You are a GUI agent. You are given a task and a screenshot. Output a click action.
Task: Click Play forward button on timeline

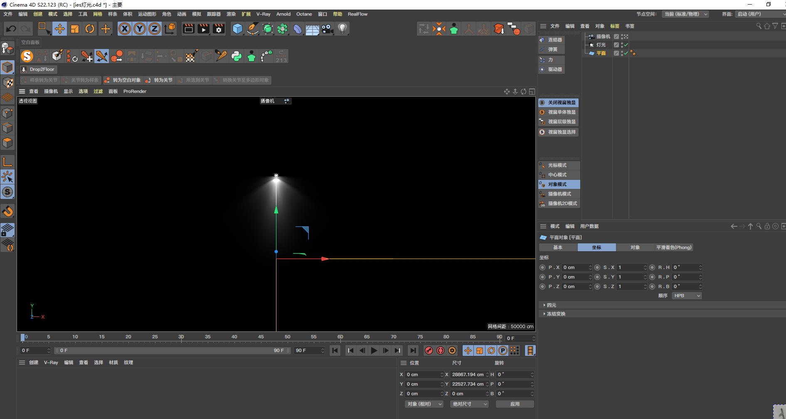pyautogui.click(x=374, y=350)
